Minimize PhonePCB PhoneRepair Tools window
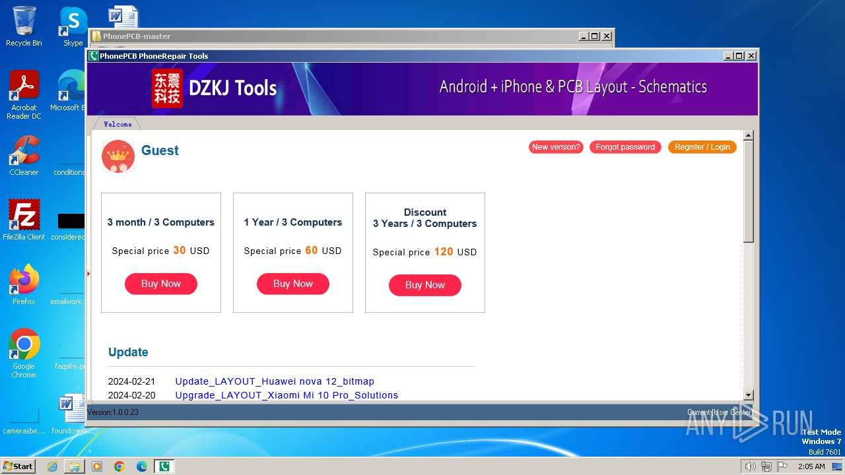Screen dimensions: 845x475 click(x=728, y=56)
